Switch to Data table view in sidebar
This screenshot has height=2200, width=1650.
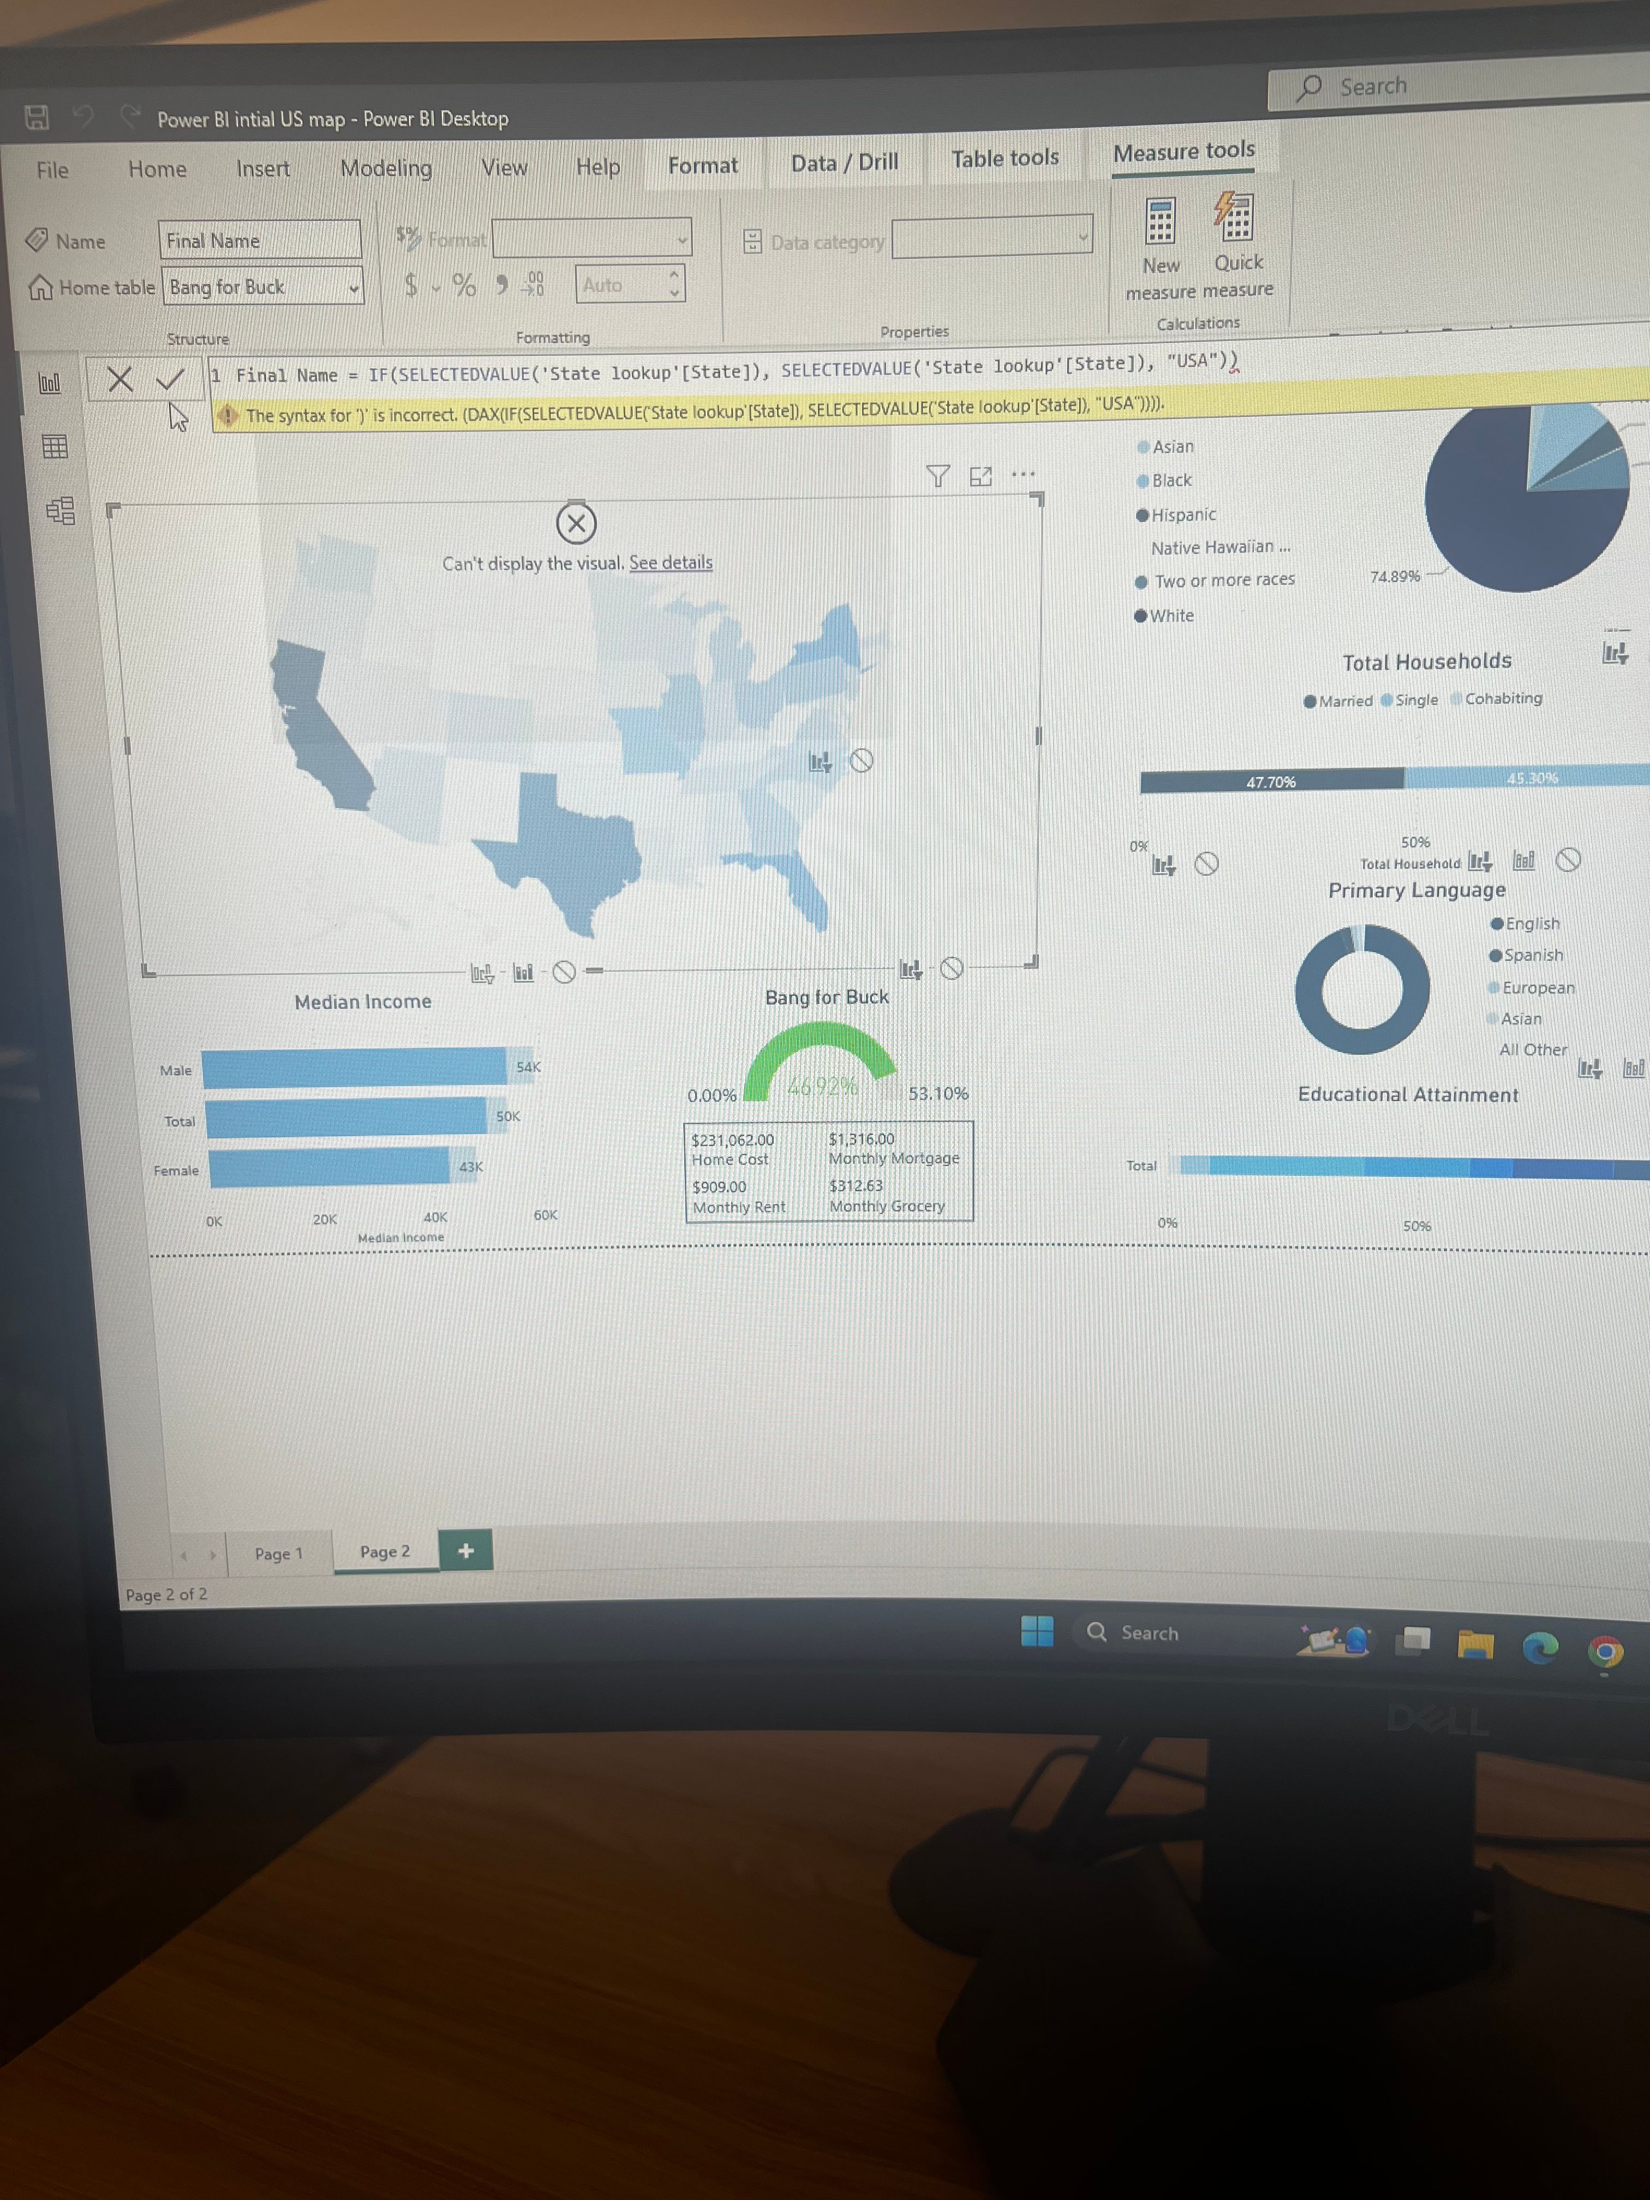[x=55, y=446]
